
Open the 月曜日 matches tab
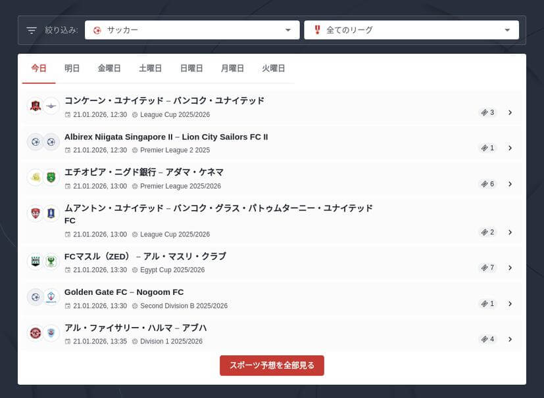232,68
